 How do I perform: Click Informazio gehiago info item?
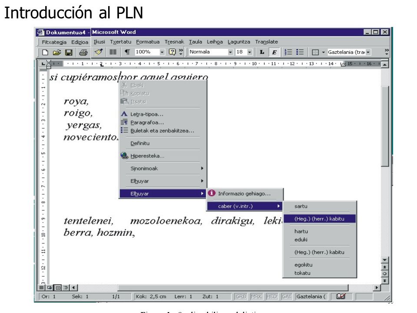(245, 193)
